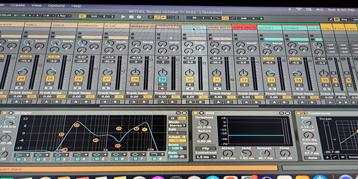Viewport: 358px width, 179px height.
Task: Toggle the EQ Eight Adapt. Q On button
Action: pos(177,140)
